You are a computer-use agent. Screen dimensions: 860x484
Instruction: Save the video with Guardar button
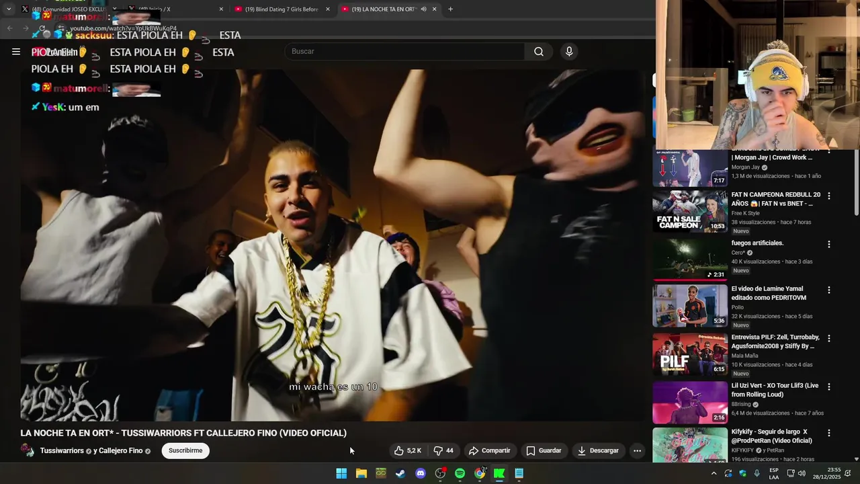click(544, 450)
